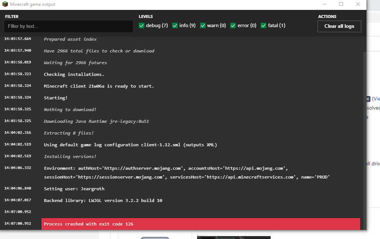Select 'Downloading Java Runtime jre-legacy:8u51' line

click(x=96, y=121)
